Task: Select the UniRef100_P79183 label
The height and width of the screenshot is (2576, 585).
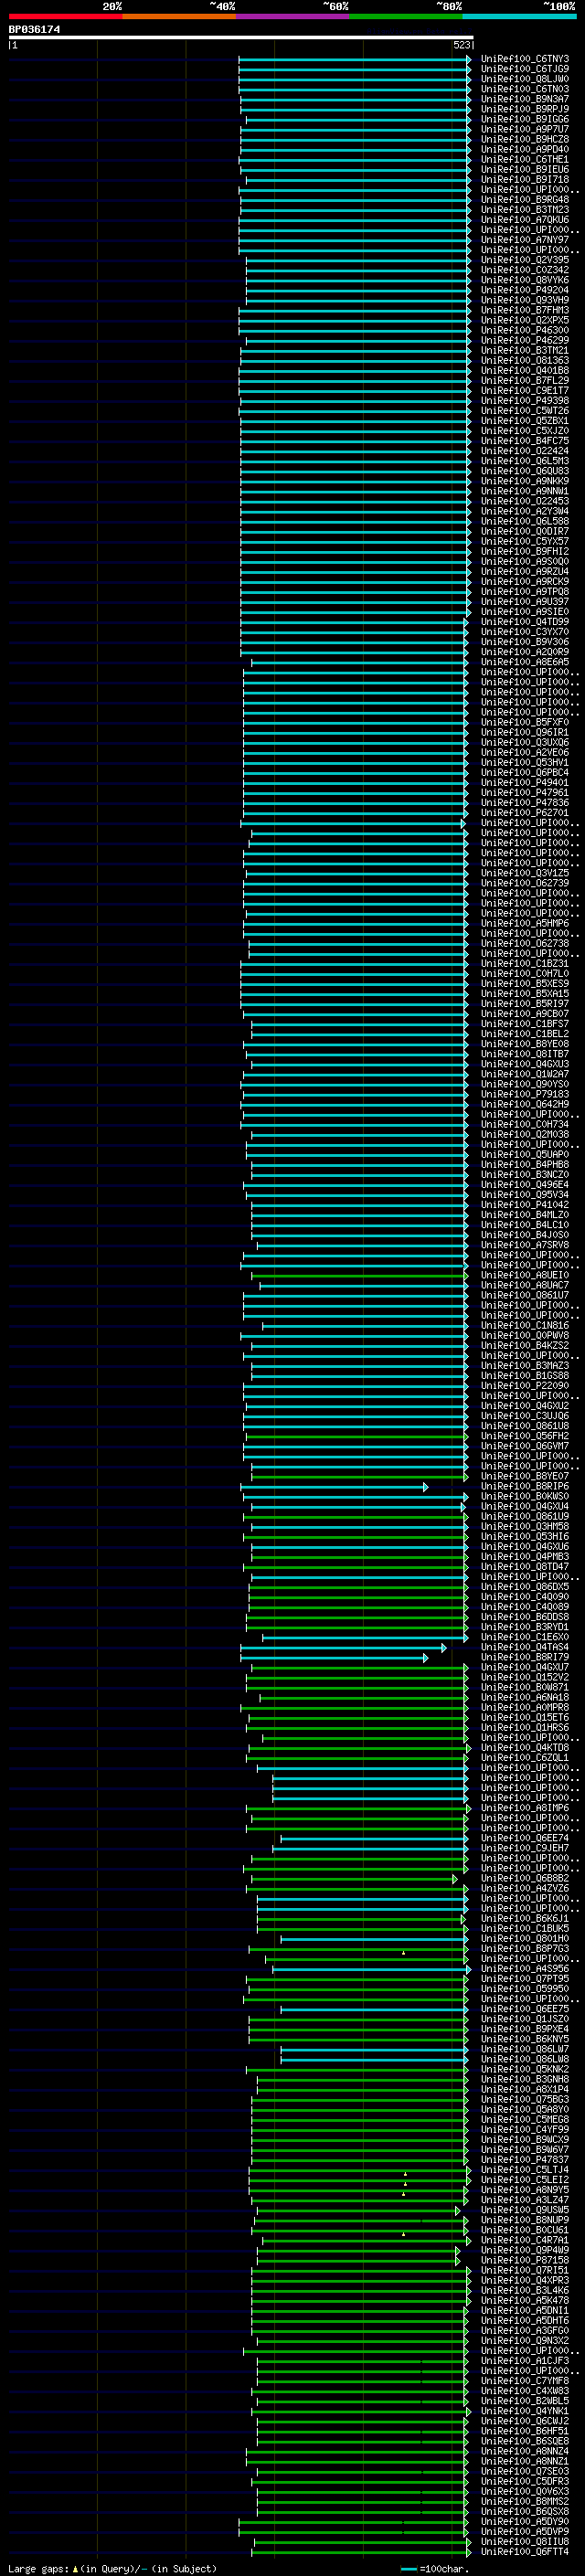Action: pos(524,1094)
